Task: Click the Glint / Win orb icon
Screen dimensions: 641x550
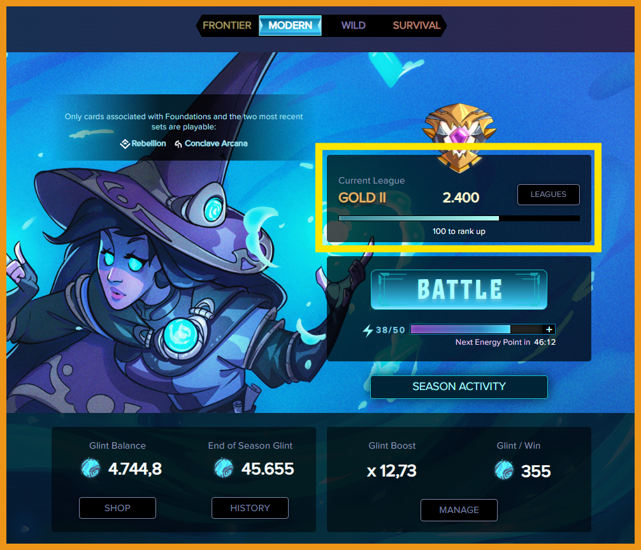Action: coord(504,470)
